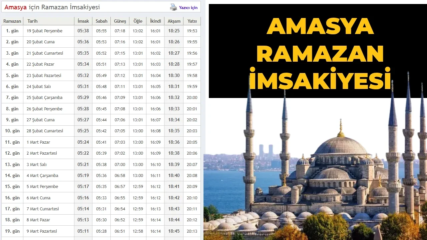Click the AMASYA RAMAZAN İMSAKİYESİ banner
The width and height of the screenshot is (427, 240).
coord(318,50)
